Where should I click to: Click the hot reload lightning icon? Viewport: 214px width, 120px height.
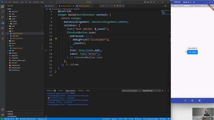114,6
